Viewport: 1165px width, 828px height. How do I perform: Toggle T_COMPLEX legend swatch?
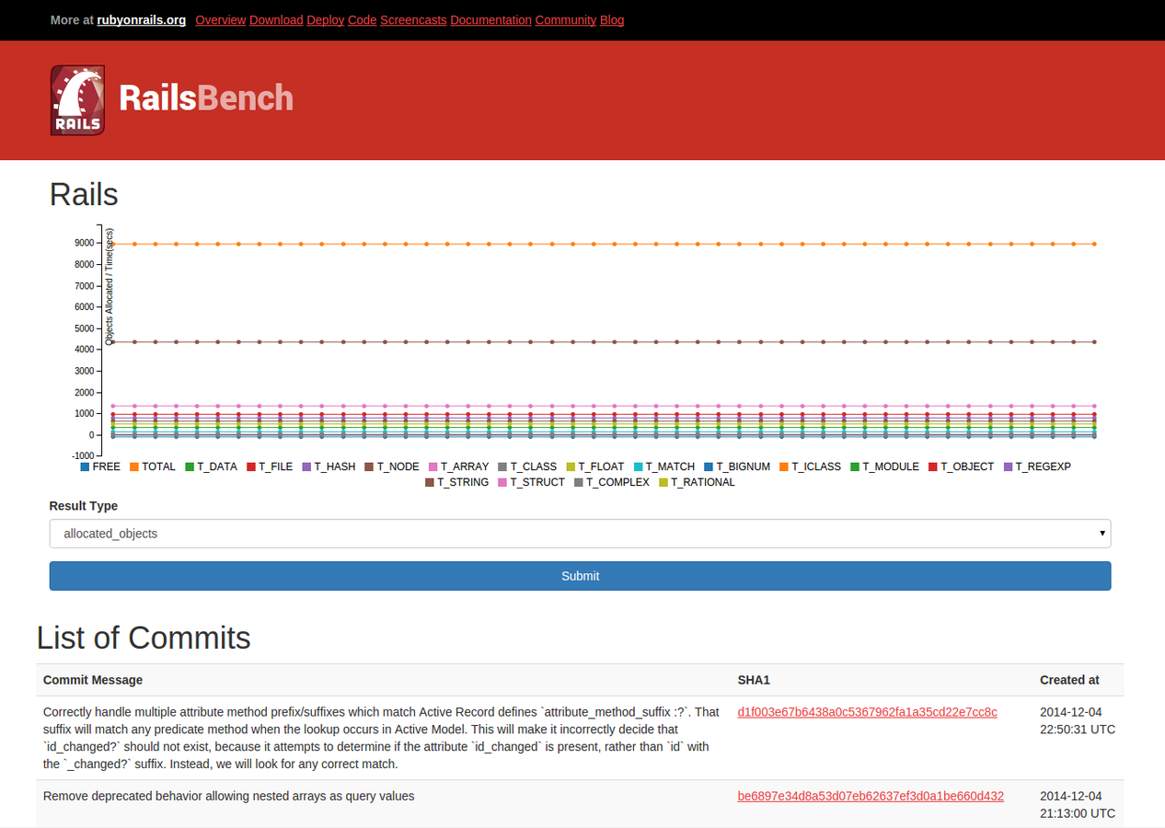(578, 483)
